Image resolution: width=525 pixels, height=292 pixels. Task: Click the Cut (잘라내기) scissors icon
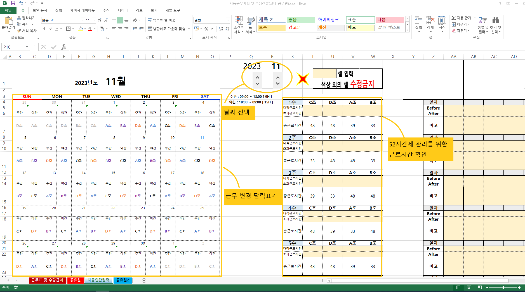[19, 18]
